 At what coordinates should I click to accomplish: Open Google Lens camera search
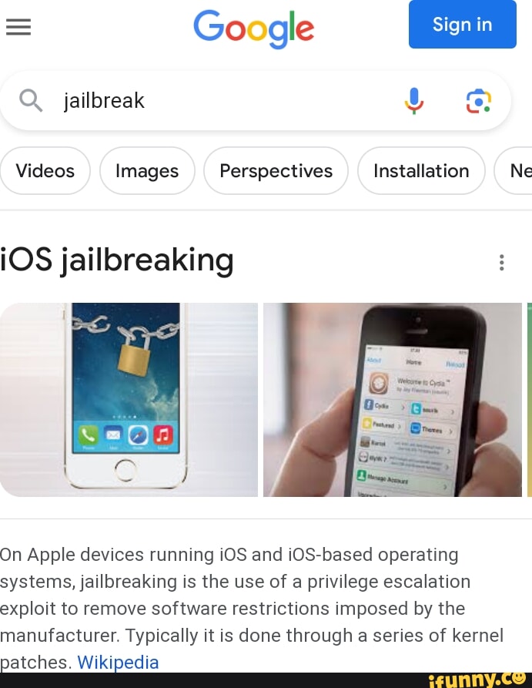click(x=479, y=101)
